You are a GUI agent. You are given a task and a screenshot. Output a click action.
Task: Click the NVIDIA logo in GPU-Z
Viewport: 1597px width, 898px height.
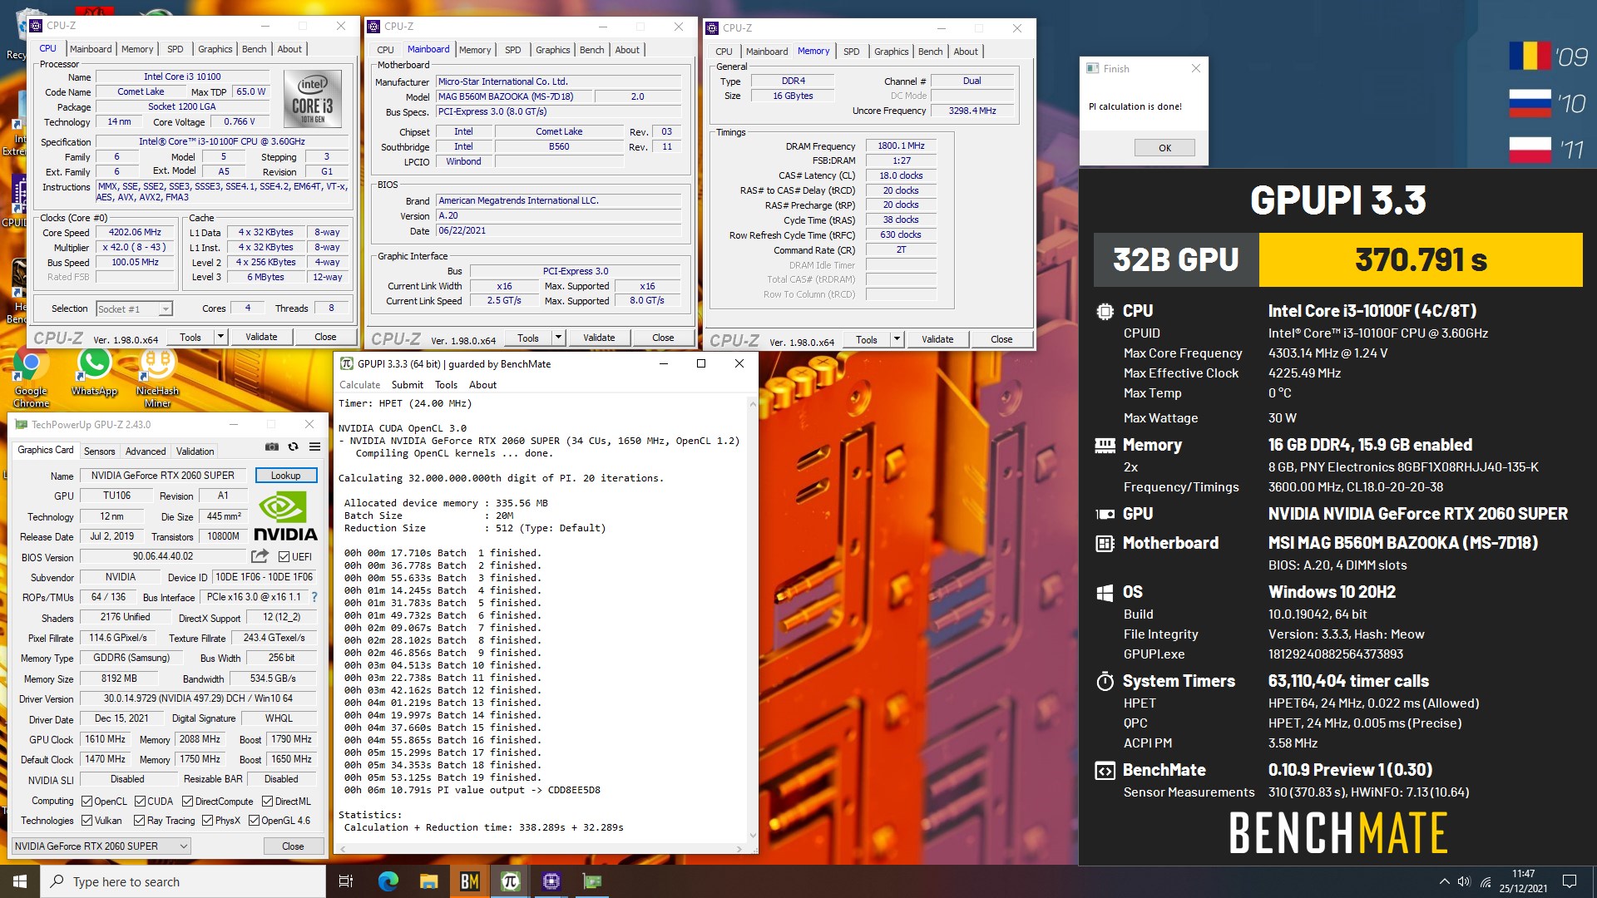(x=284, y=517)
